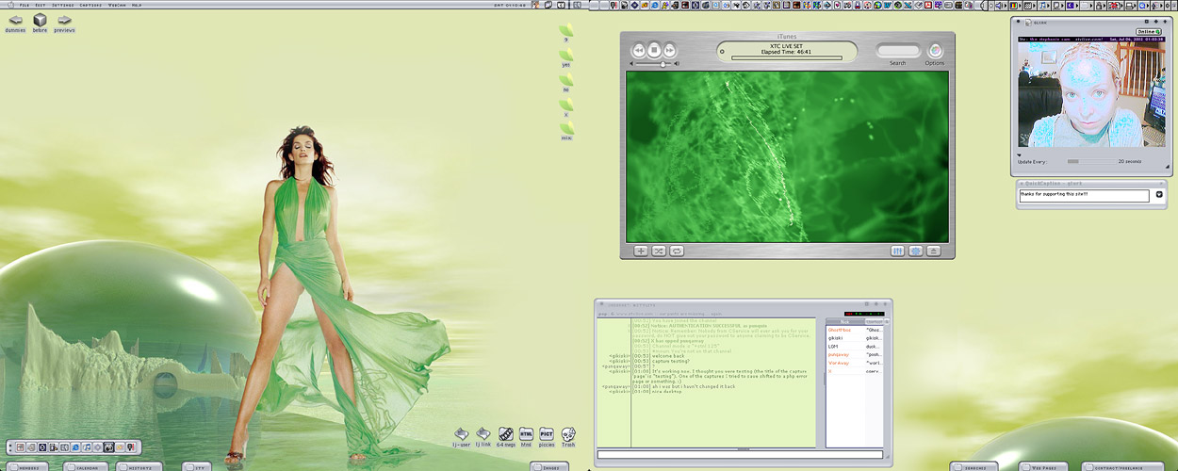
Task: Open the Trash desktop icon
Action: click(x=568, y=434)
